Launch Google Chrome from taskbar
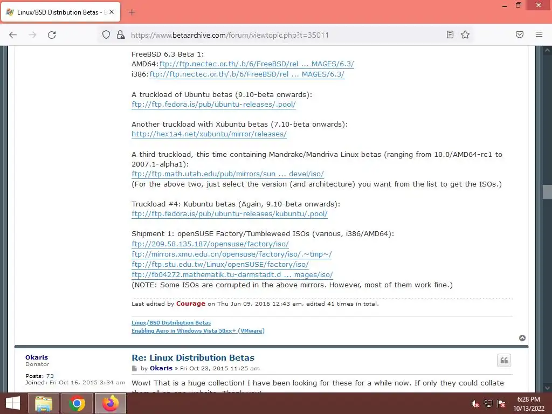 pyautogui.click(x=77, y=403)
